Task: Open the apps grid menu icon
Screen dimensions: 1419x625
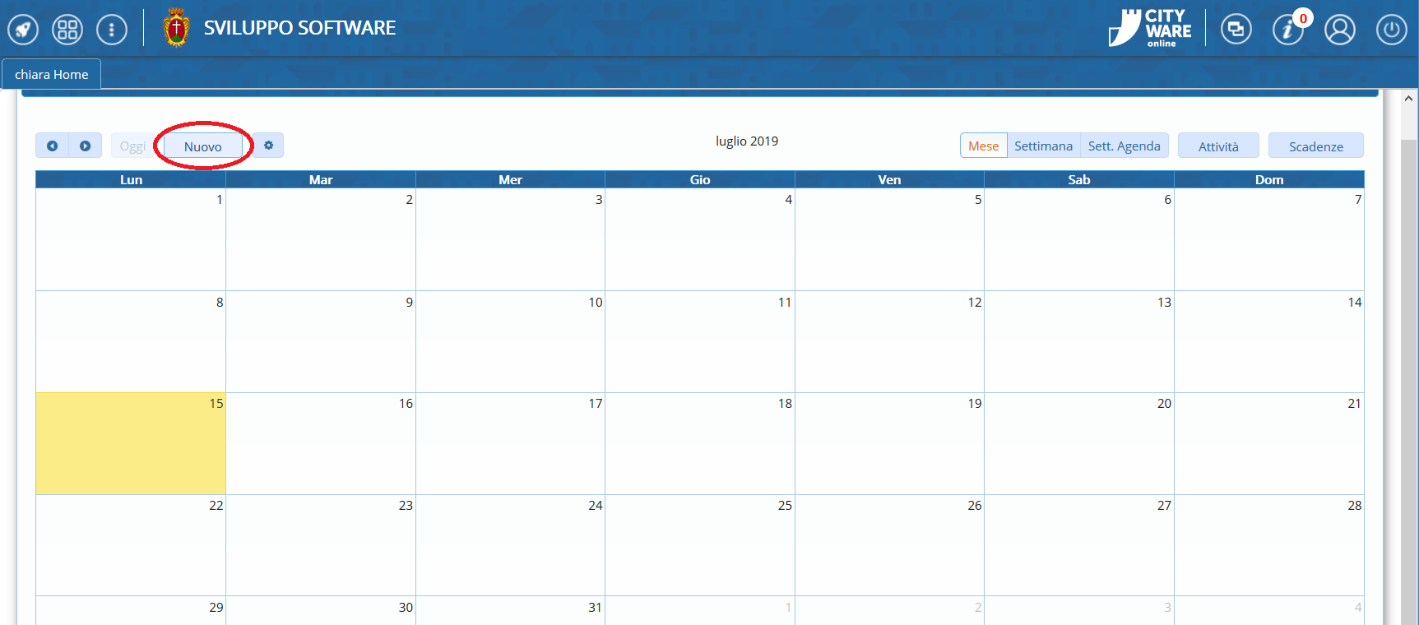Action: click(x=67, y=30)
